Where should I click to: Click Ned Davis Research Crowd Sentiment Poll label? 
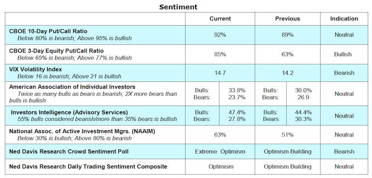pyautogui.click(x=69, y=151)
